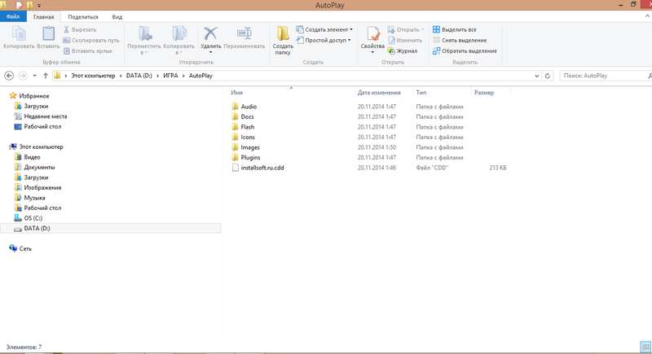Open Создать элемент dropdown

pyautogui.click(x=324, y=29)
